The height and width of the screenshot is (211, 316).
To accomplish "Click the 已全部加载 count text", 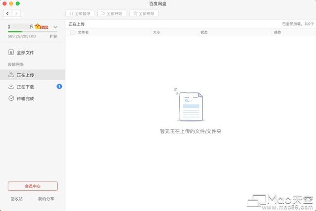I will pos(298,24).
